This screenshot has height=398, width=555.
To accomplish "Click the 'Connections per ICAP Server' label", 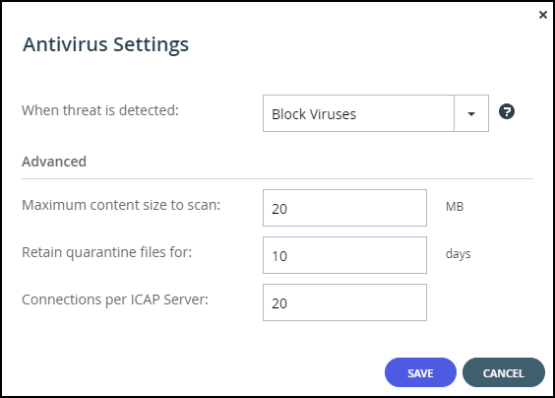I will [x=115, y=299].
